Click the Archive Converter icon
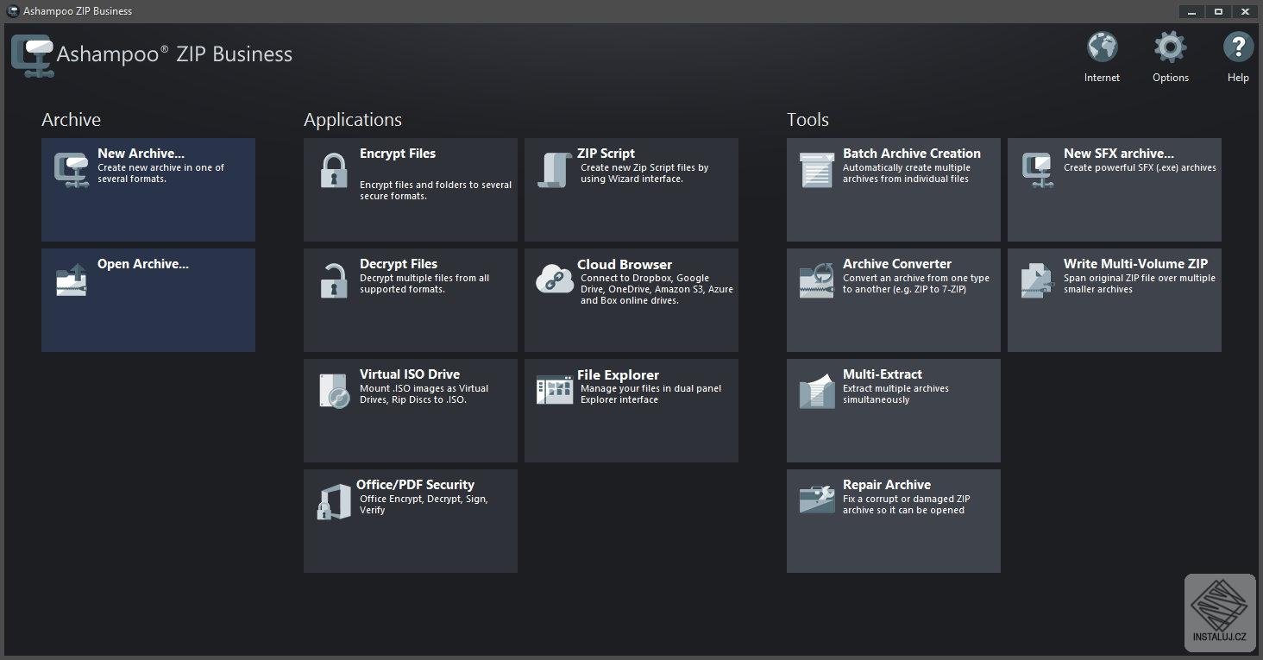 pyautogui.click(x=816, y=280)
